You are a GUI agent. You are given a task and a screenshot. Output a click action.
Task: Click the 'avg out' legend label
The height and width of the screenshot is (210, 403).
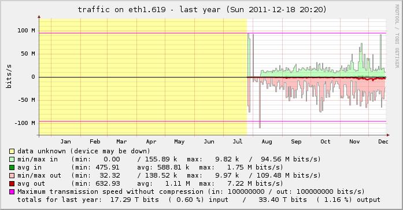(x=31, y=184)
